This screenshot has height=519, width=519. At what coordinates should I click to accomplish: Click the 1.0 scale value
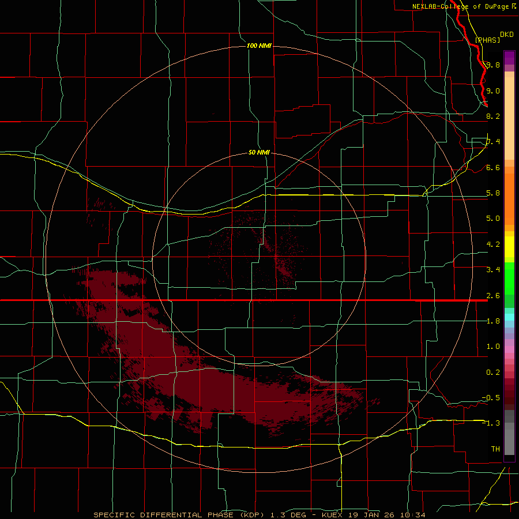493,347
